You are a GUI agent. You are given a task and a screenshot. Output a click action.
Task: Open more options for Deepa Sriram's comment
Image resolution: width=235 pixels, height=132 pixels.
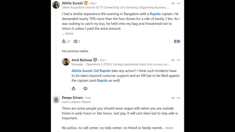pyautogui.click(x=179, y=98)
